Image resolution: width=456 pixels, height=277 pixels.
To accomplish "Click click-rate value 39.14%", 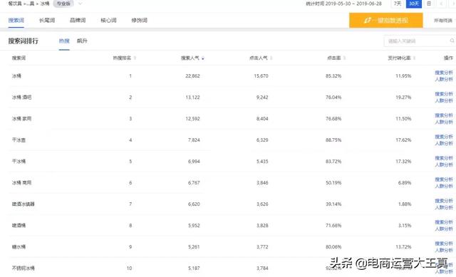I will (x=333, y=204).
